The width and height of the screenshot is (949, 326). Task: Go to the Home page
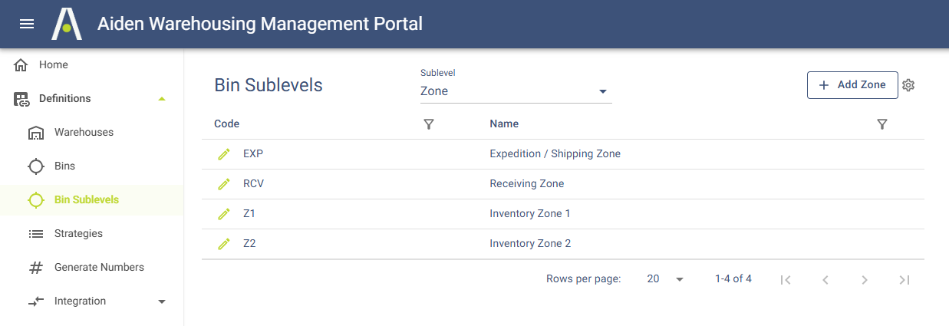point(53,65)
